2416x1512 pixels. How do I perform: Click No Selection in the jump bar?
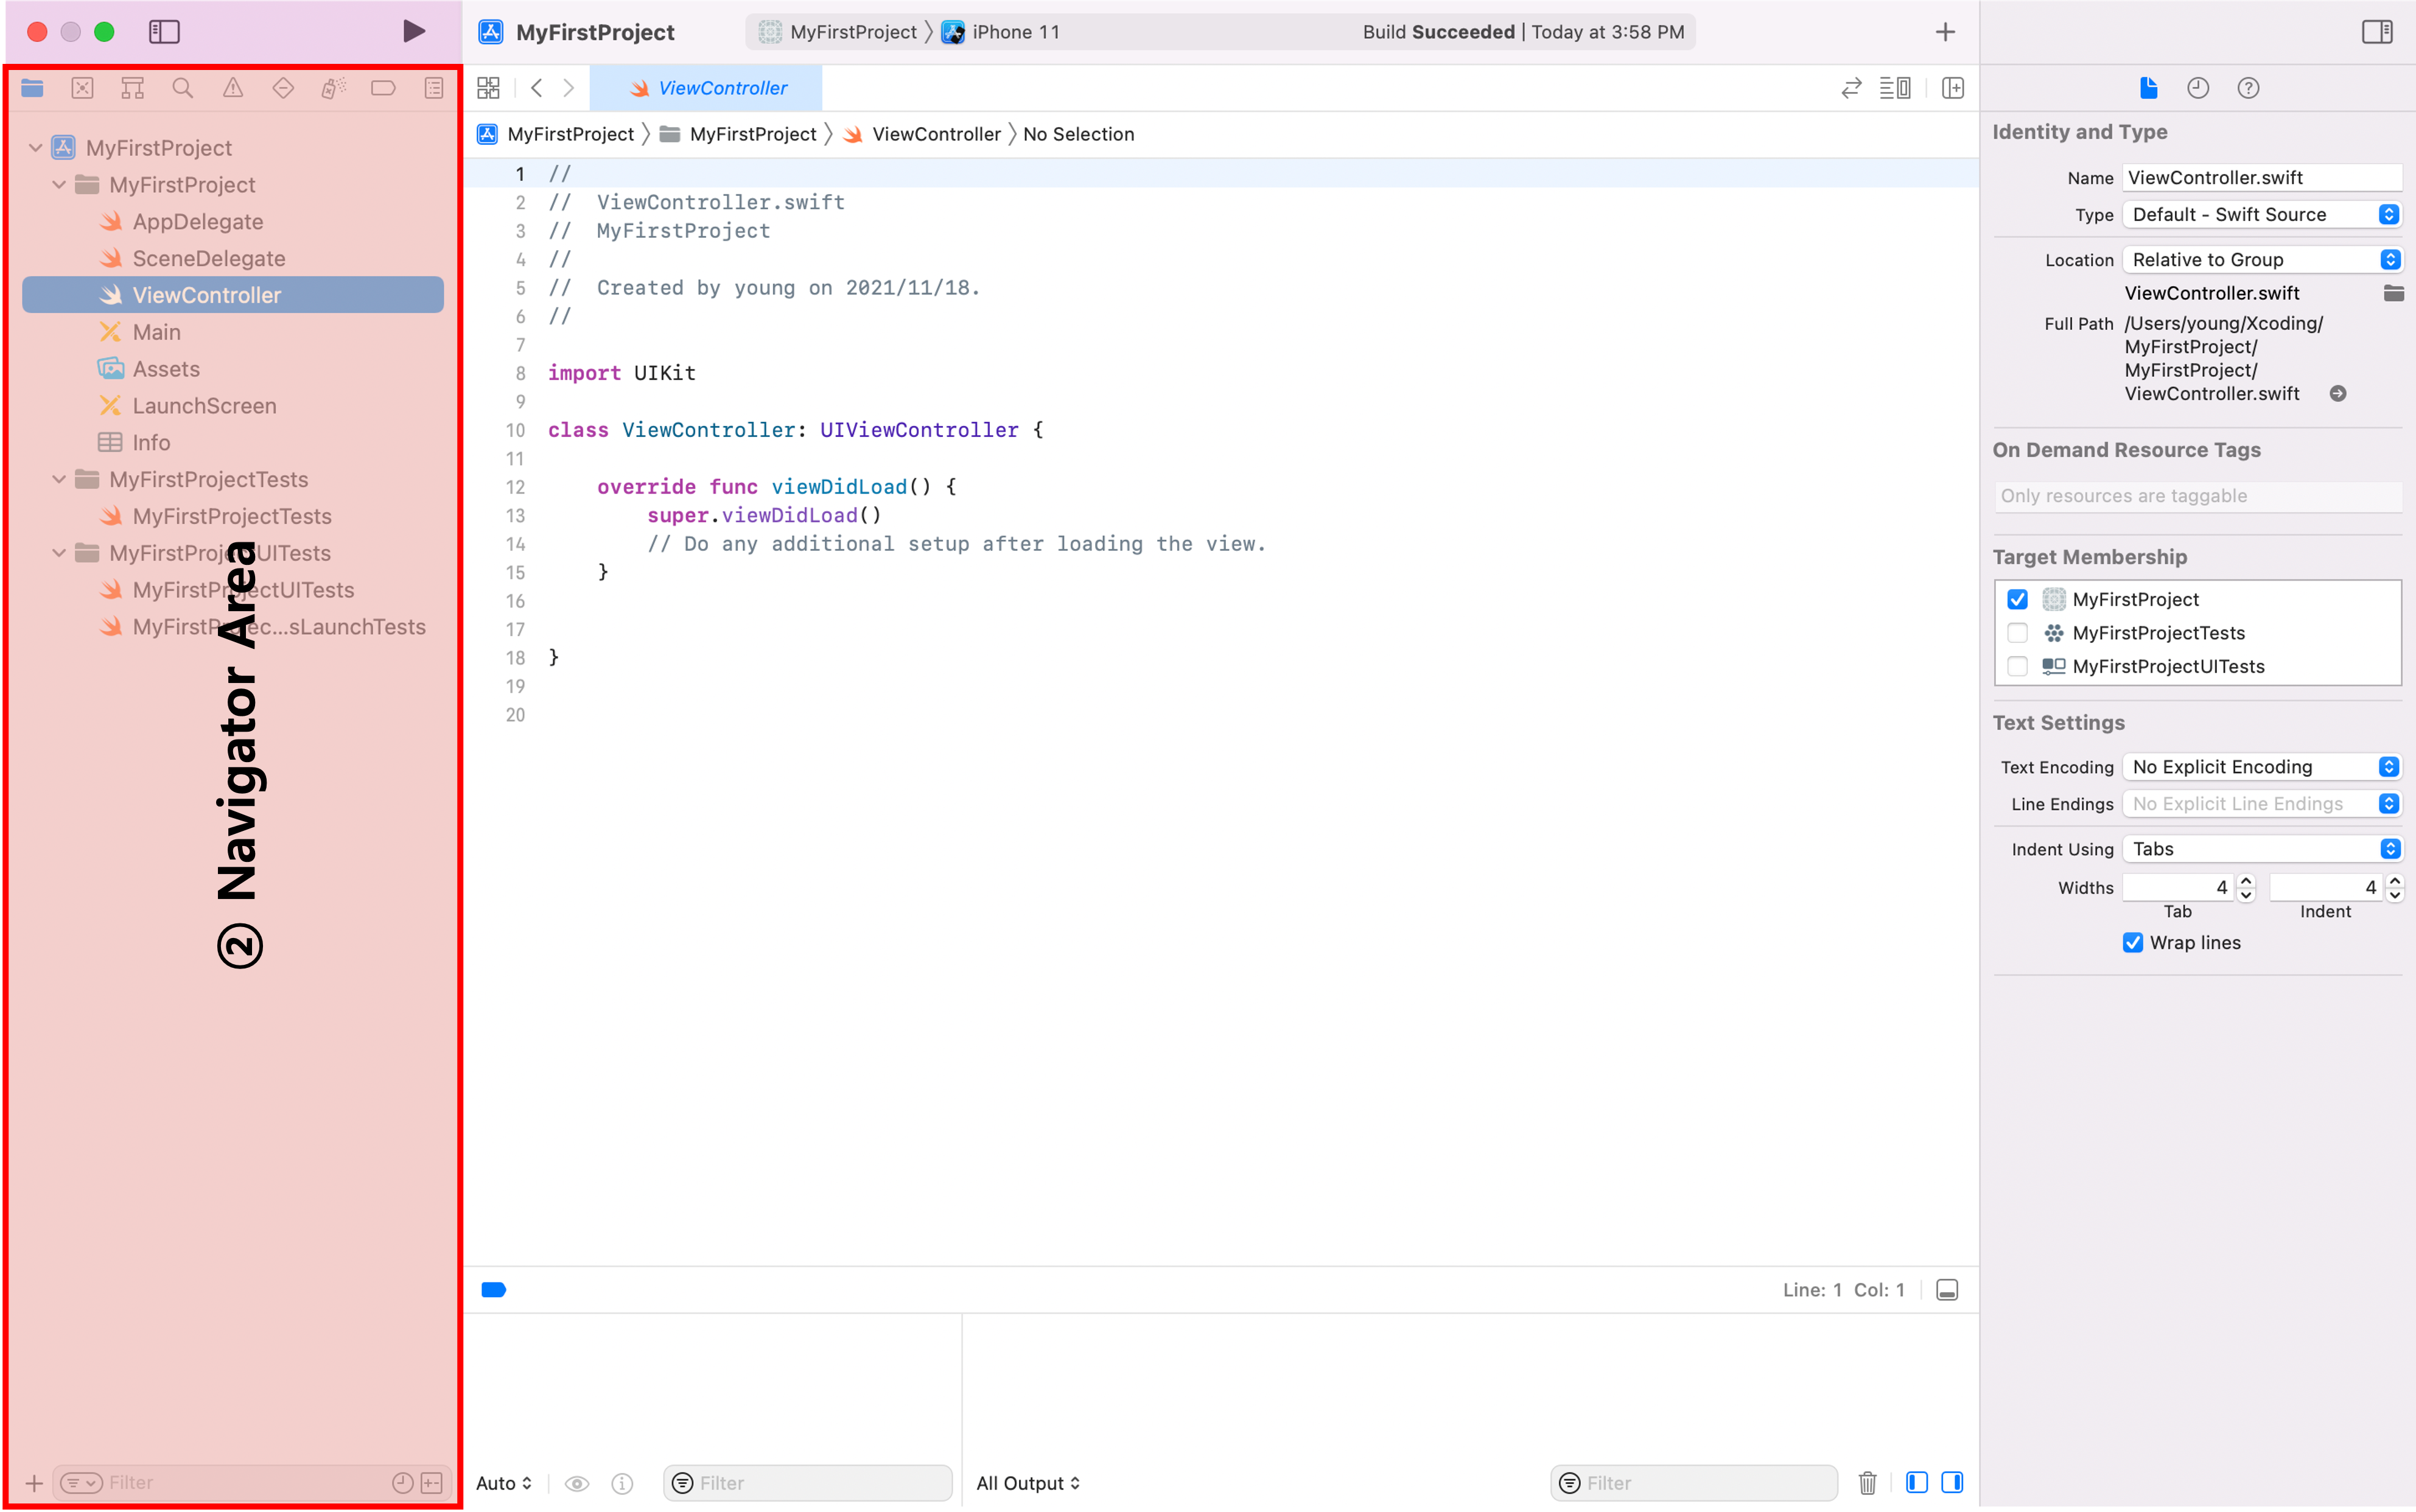1078,134
